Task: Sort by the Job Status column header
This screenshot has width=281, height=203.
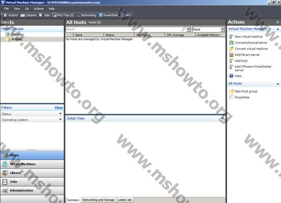Action: coord(149,35)
